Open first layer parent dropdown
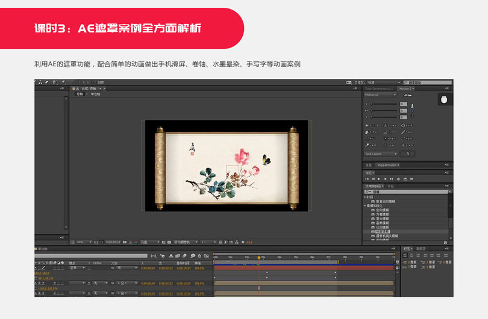This screenshot has height=319, width=488. point(127,268)
